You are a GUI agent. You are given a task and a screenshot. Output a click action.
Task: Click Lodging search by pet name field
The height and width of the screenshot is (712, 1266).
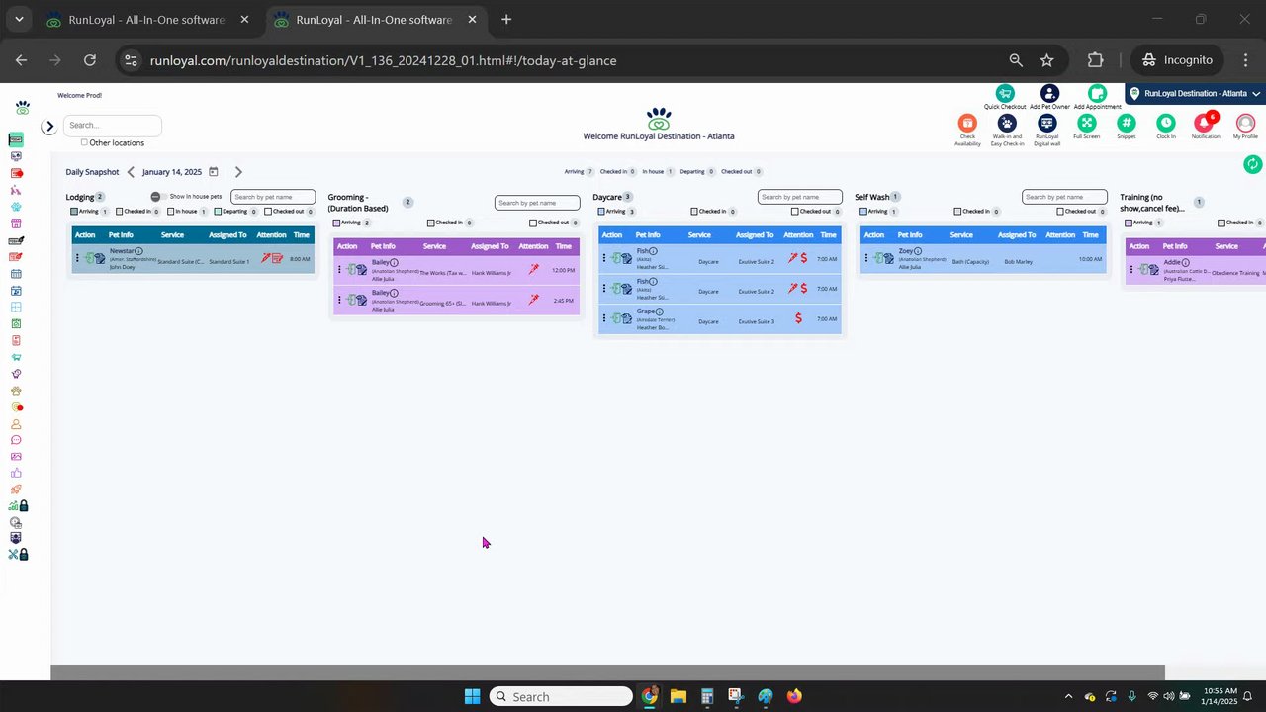273,197
